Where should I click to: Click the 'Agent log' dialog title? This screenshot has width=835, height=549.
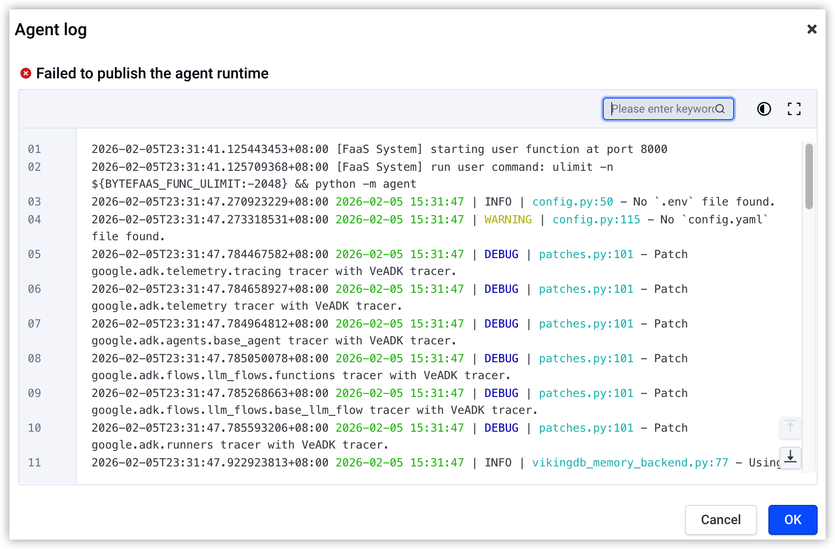click(51, 30)
